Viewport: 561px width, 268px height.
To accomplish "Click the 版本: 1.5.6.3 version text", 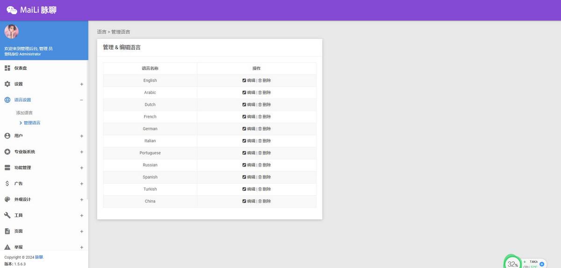I will click(x=15, y=264).
